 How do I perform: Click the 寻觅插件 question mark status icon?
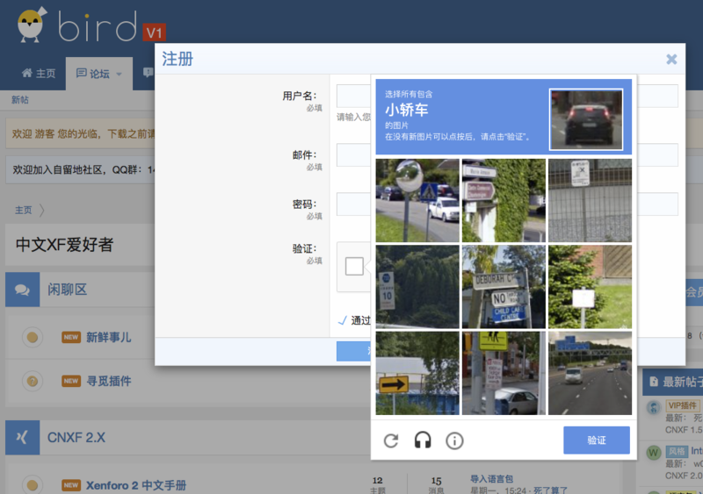33,381
